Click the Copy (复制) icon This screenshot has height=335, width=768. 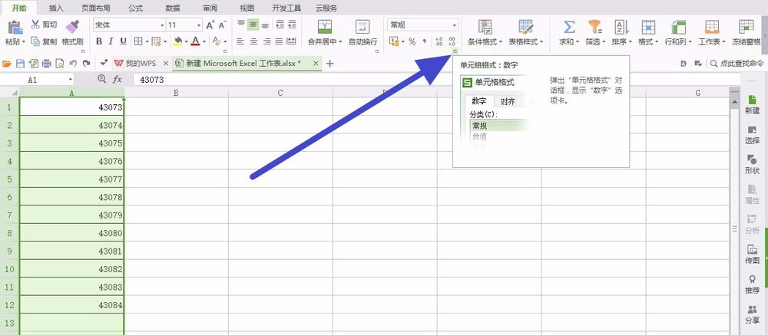[35, 41]
